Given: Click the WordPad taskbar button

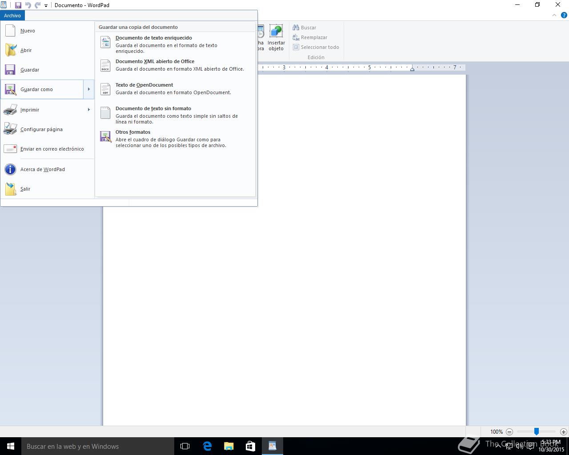Looking at the screenshot, I should tap(272, 446).
